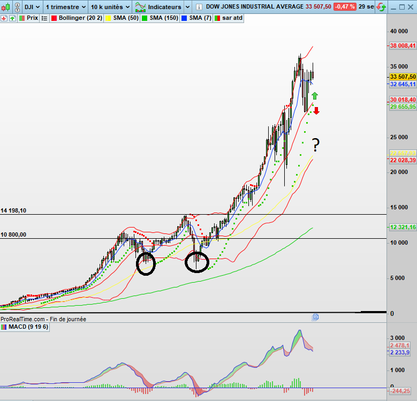Select the '14 198,10' horizontal line label
Image resolution: width=417 pixels, height=401 pixels.
click(13, 210)
